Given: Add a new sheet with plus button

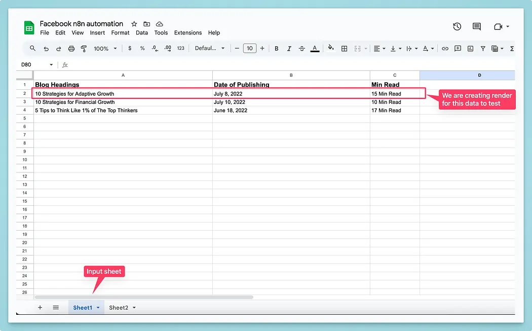Looking at the screenshot, I should tap(40, 307).
